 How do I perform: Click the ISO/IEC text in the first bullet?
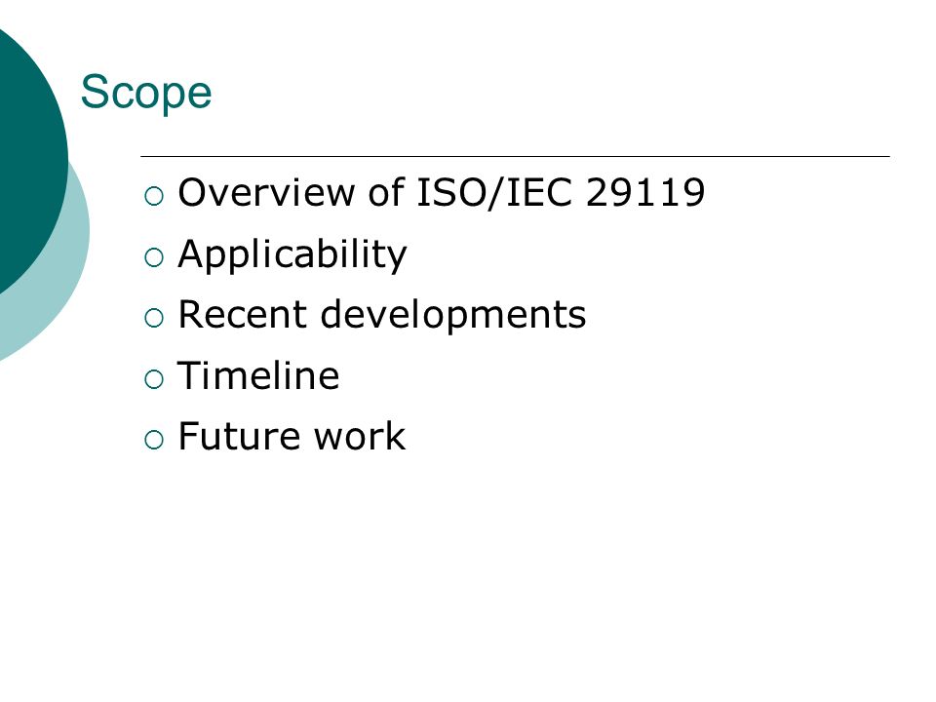tap(495, 193)
